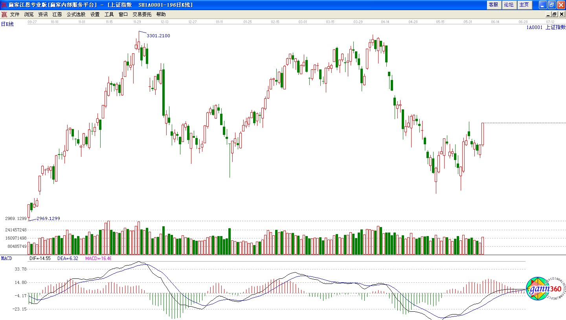
Task: Click the volume axis value 160971498
Action: pos(16,238)
